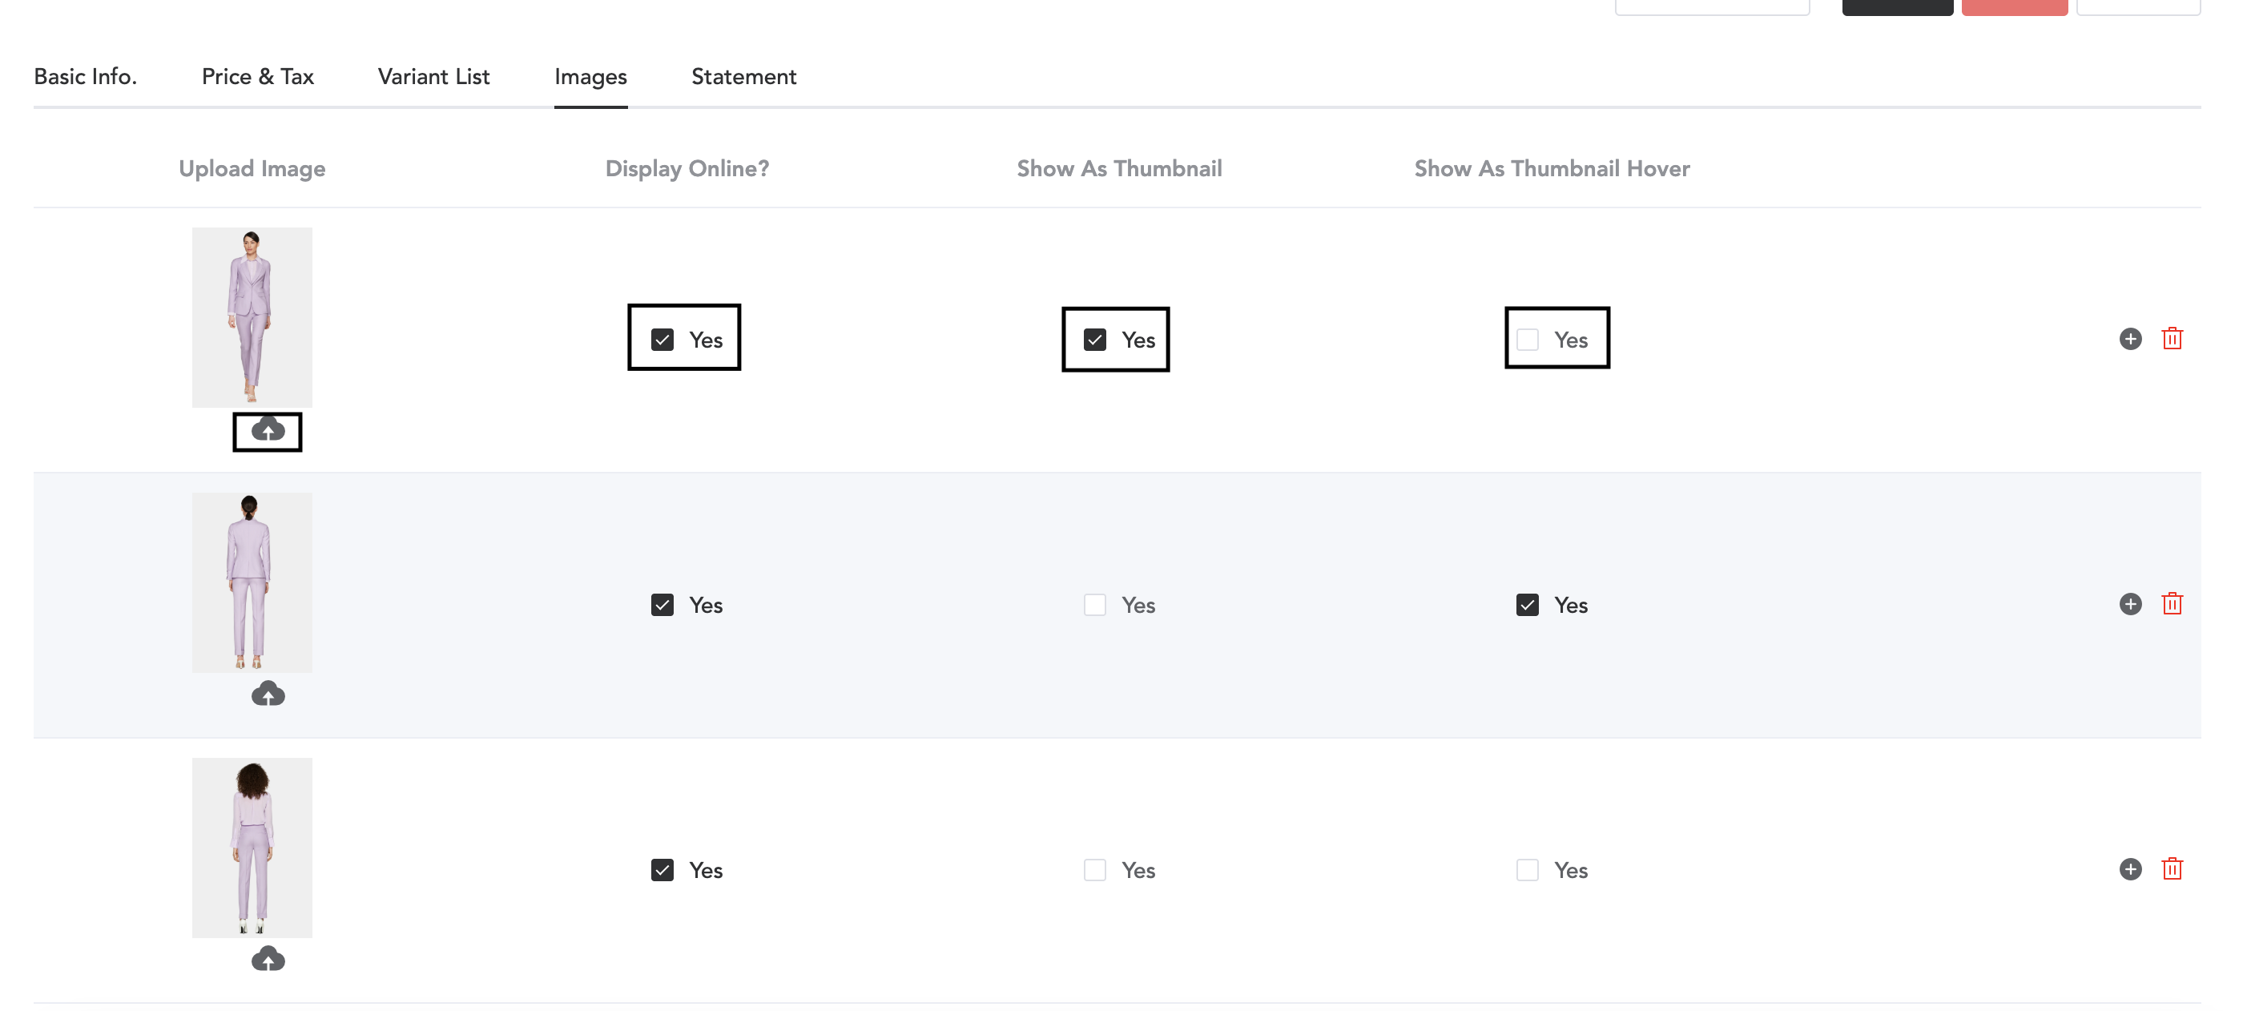Click the Show As Thumbnail column header
This screenshot has width=2243, height=1011.
coord(1119,168)
